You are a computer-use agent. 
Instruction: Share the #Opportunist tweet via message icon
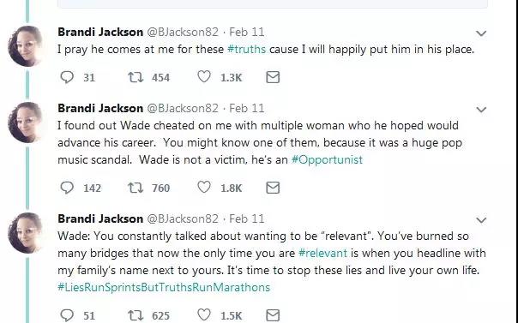click(x=273, y=188)
